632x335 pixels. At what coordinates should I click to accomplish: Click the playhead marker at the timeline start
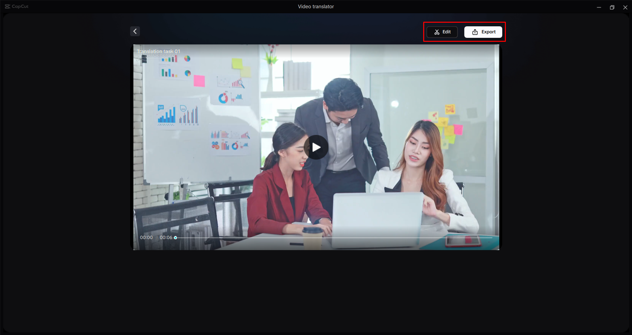[175, 238]
